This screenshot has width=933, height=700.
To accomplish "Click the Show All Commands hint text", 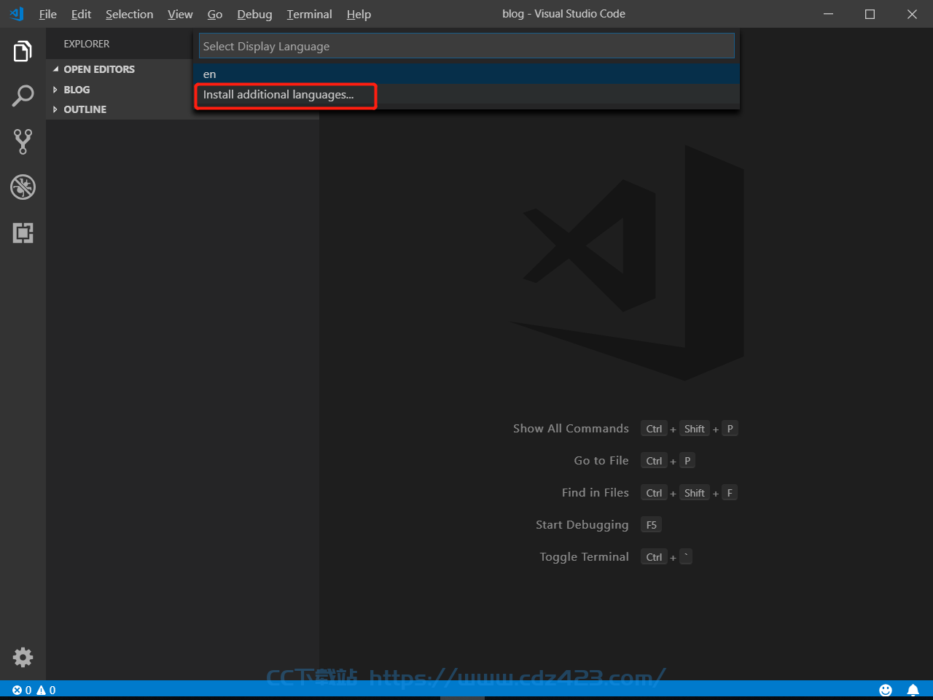I will 571,429.
